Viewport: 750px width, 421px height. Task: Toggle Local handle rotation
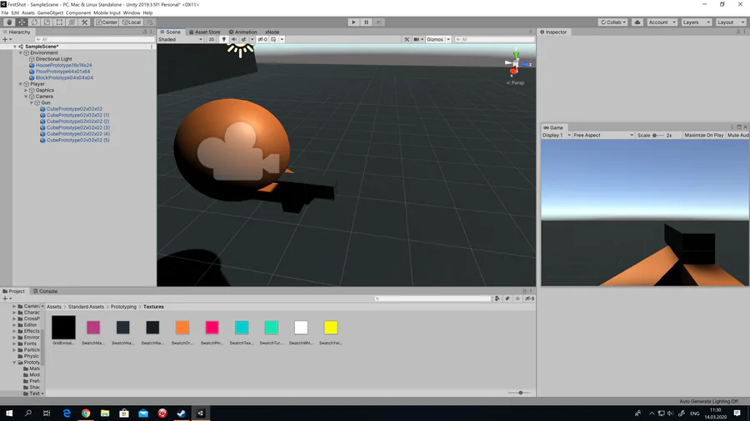pyautogui.click(x=132, y=22)
